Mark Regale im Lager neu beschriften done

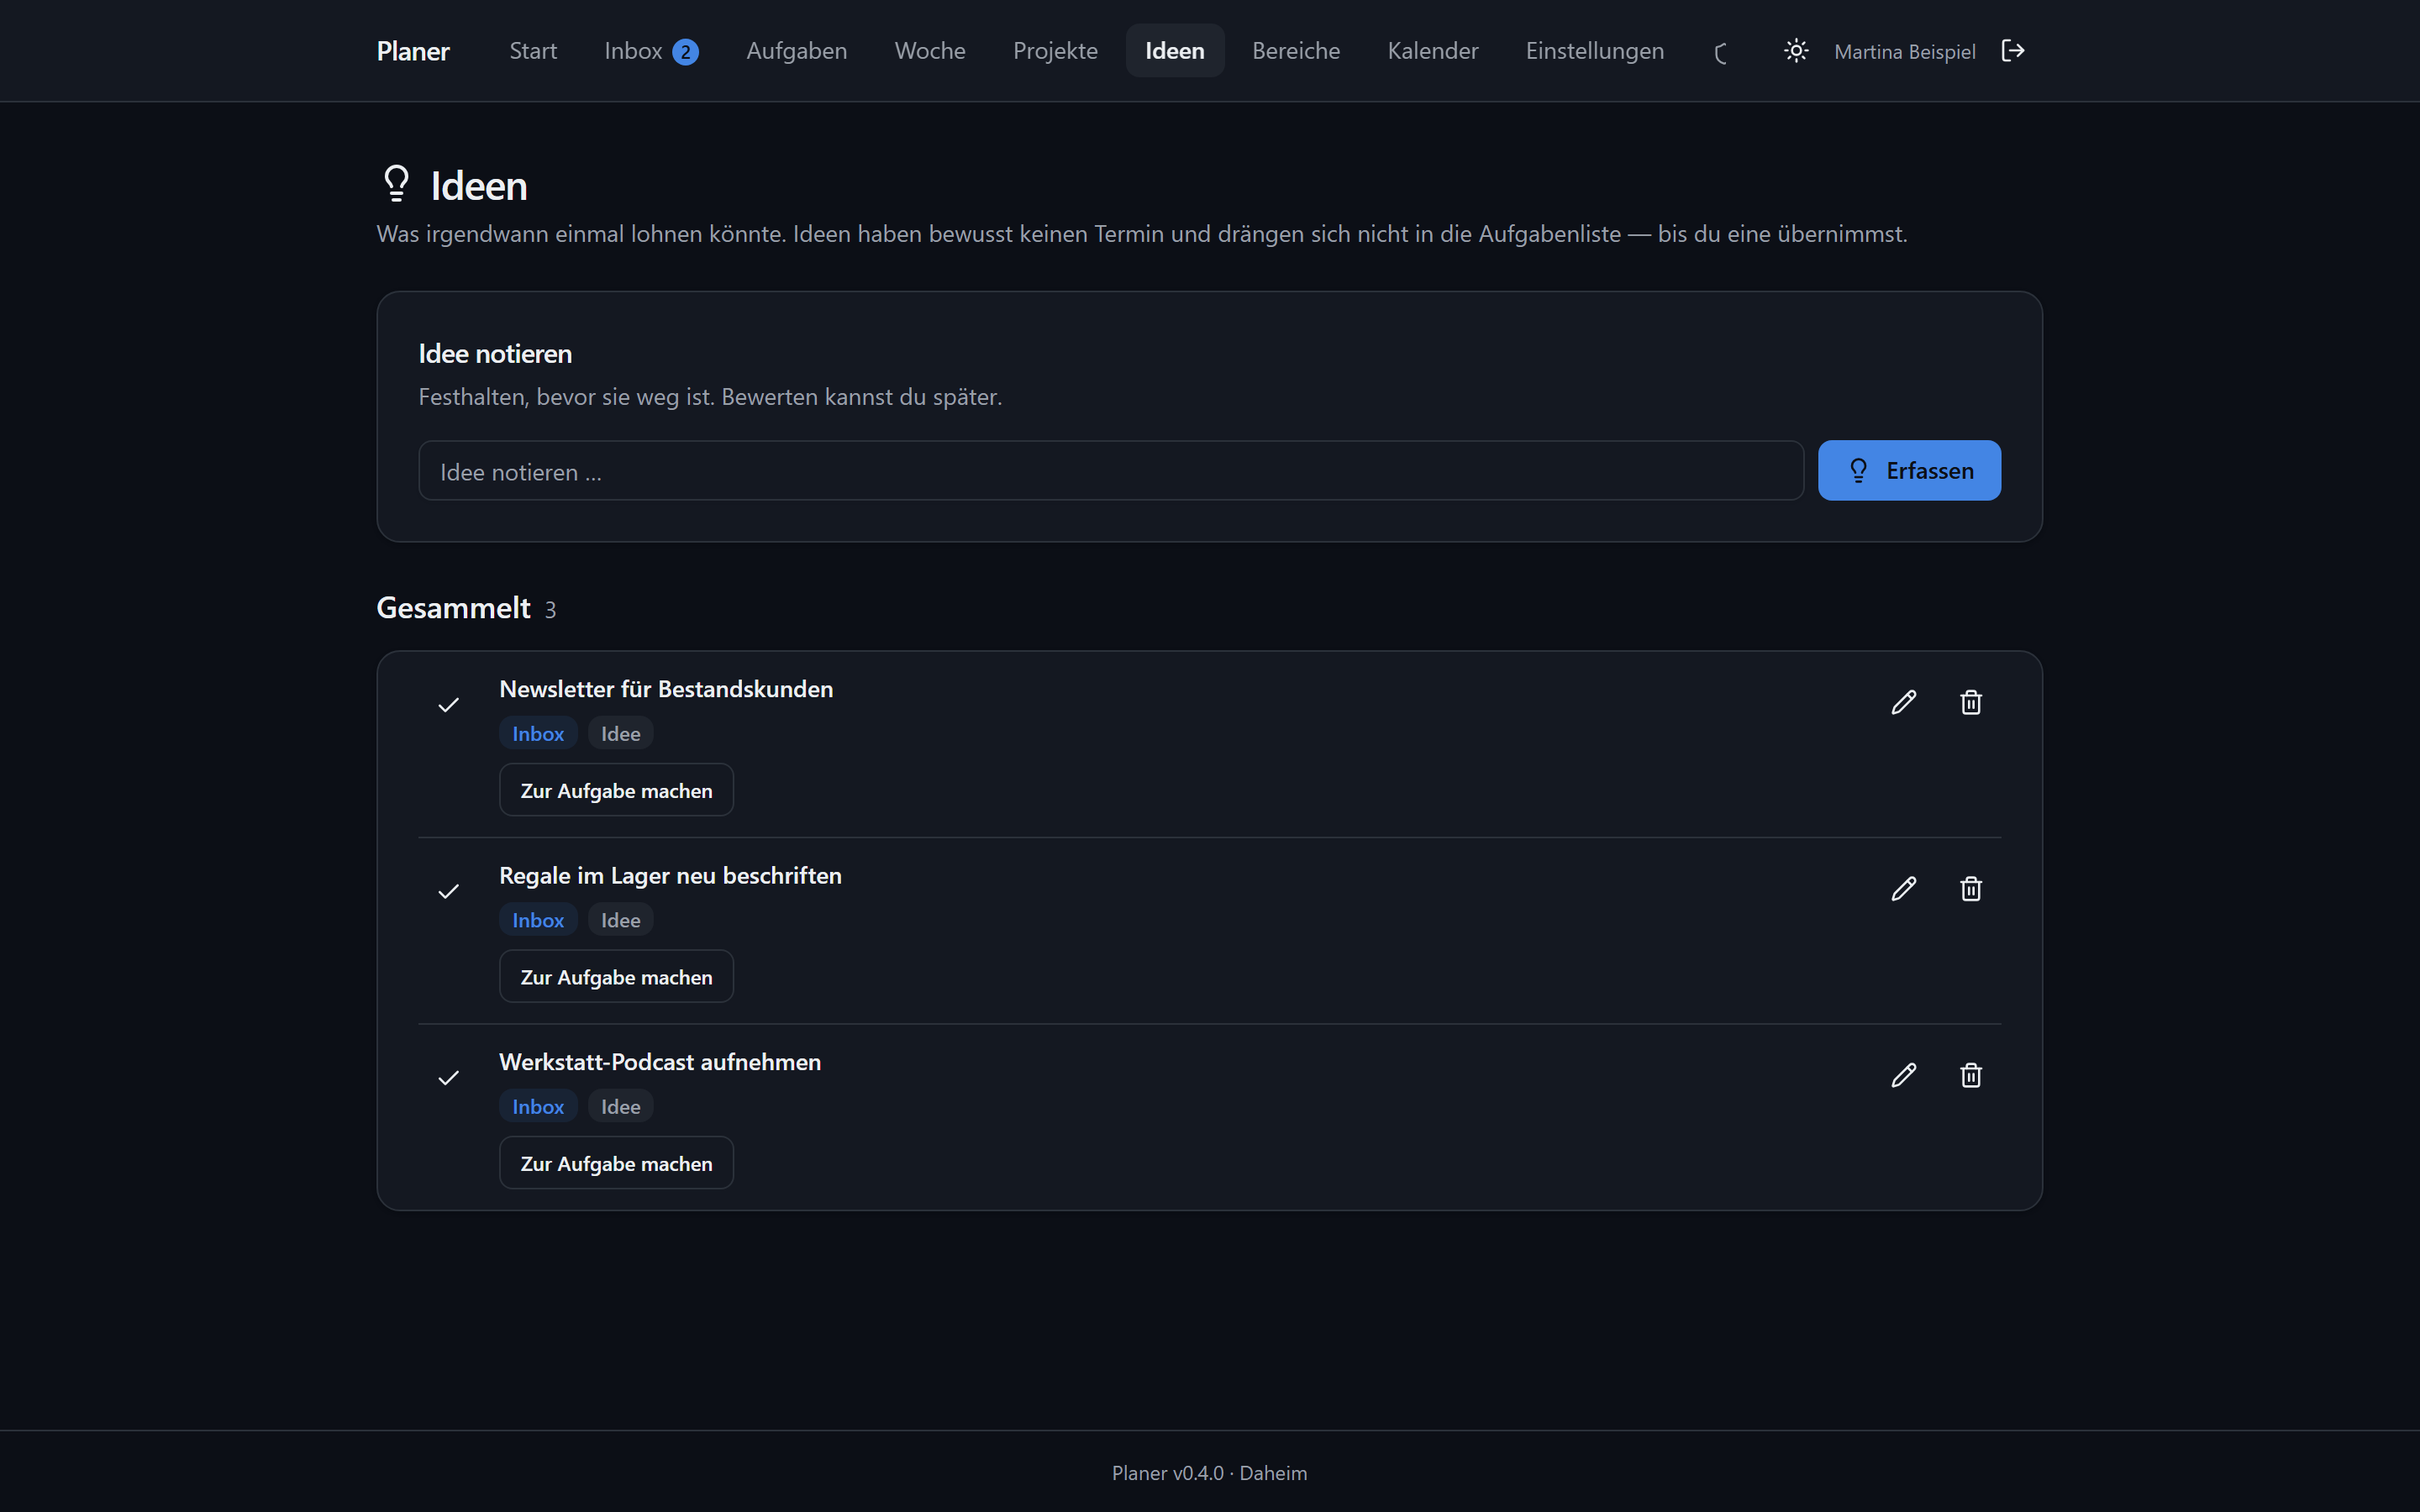448,891
